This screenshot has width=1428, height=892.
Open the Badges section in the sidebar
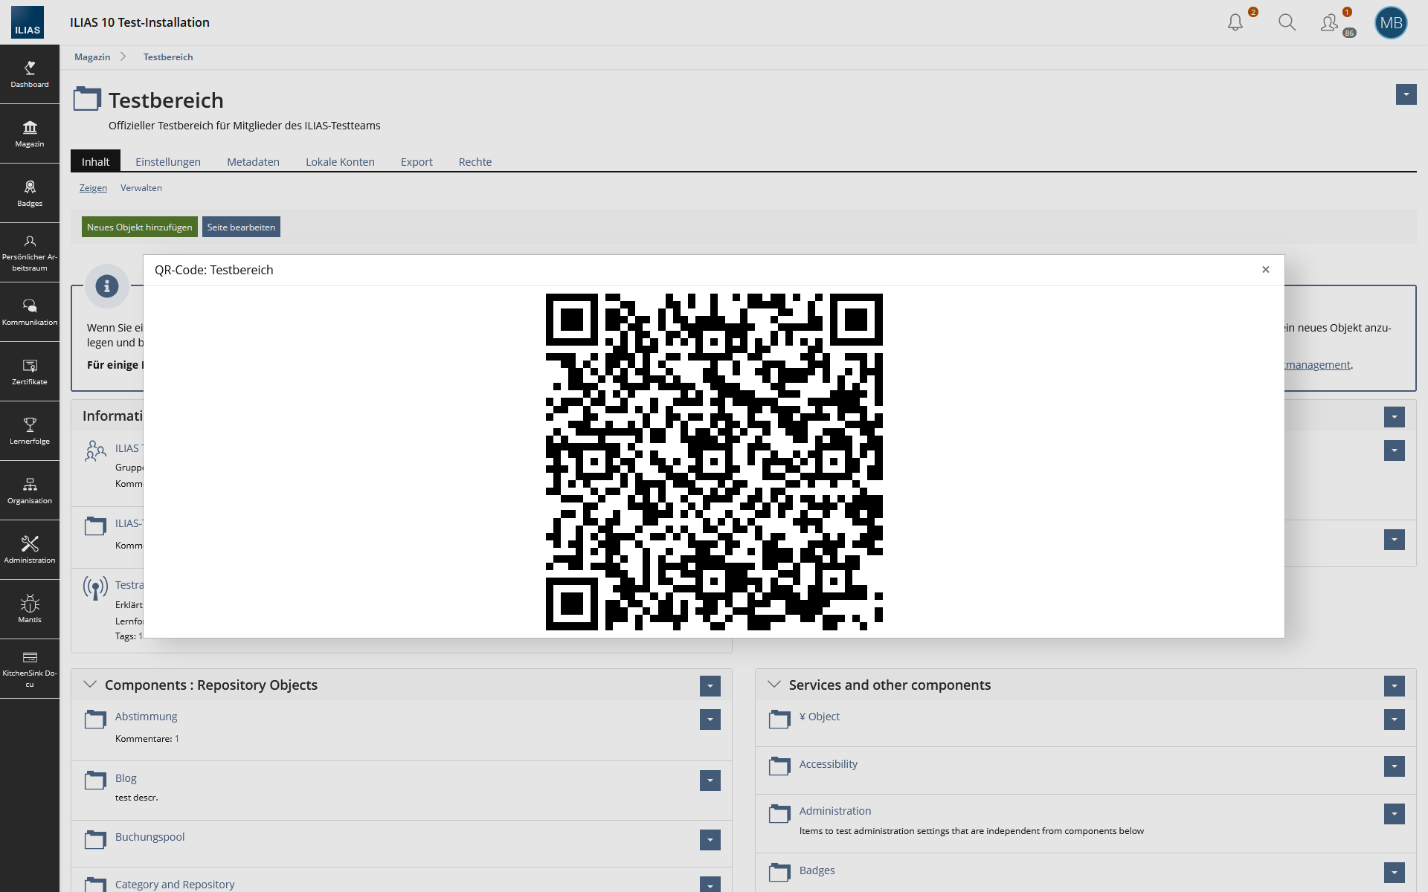(x=30, y=192)
